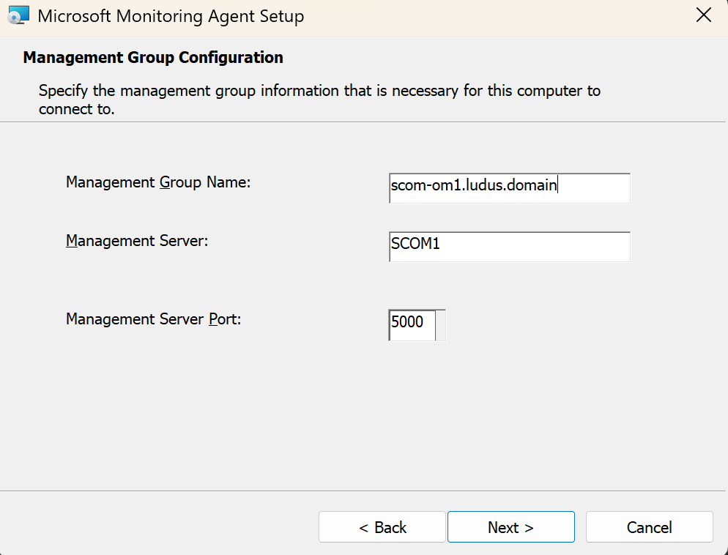This screenshot has height=555, width=728.
Task: Click the spinner strip beside the port value
Action: click(x=441, y=324)
